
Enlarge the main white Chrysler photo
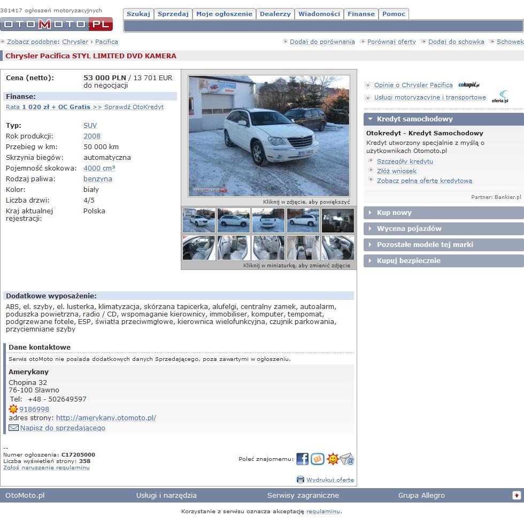coord(269,136)
